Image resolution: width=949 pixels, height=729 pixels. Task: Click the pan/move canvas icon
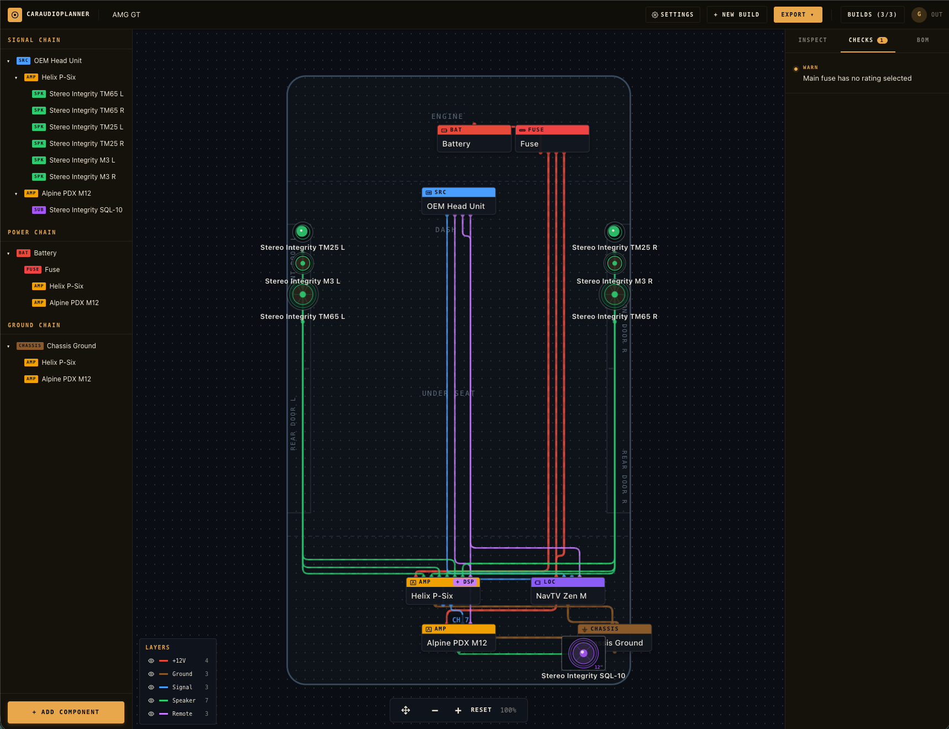(x=406, y=710)
